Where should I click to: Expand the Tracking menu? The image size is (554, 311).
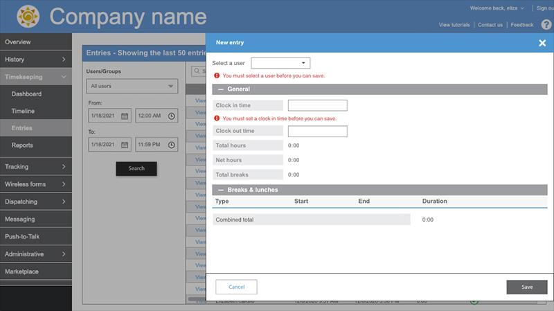[35, 167]
